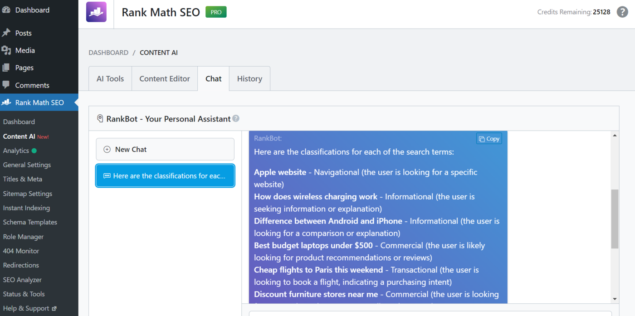Select the Chat tab
This screenshot has height=316, width=635.
[x=214, y=78]
